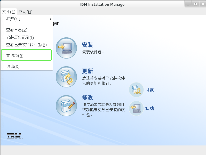206x155 pixels.
Task: Open the 修改 link heading
Action: point(88,97)
